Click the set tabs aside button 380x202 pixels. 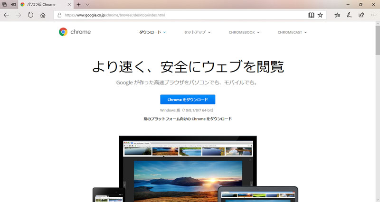[x=14, y=4]
